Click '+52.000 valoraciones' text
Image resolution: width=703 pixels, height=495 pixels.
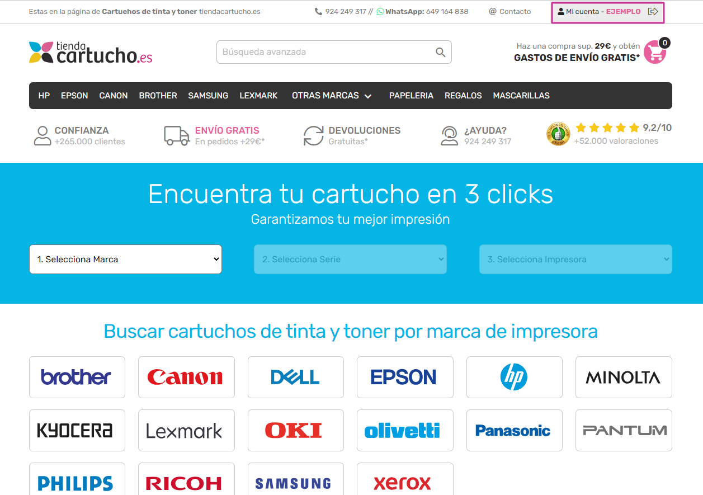click(x=616, y=141)
